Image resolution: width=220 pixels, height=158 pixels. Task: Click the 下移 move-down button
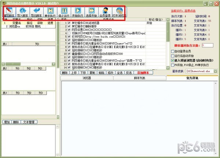point(83,73)
